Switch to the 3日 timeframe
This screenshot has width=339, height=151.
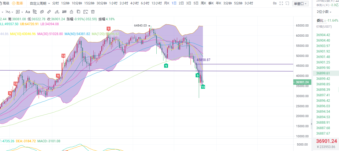pos(188,3)
